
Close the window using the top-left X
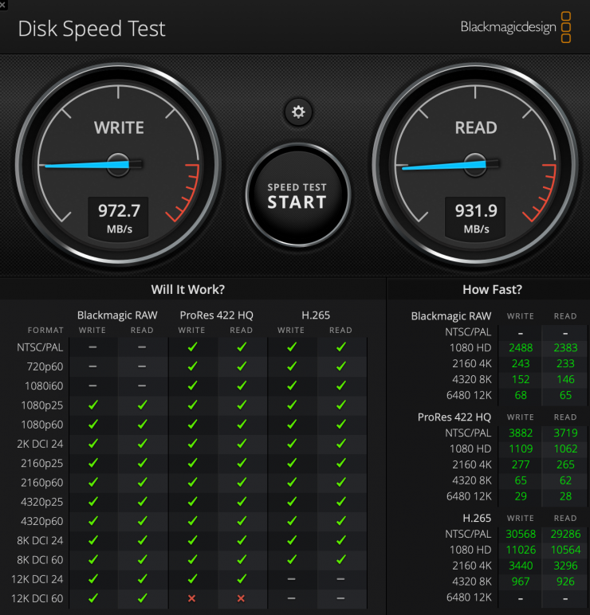(5, 5)
